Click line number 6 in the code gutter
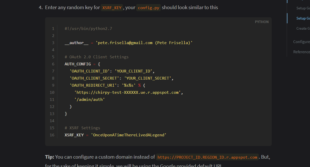 (53, 64)
